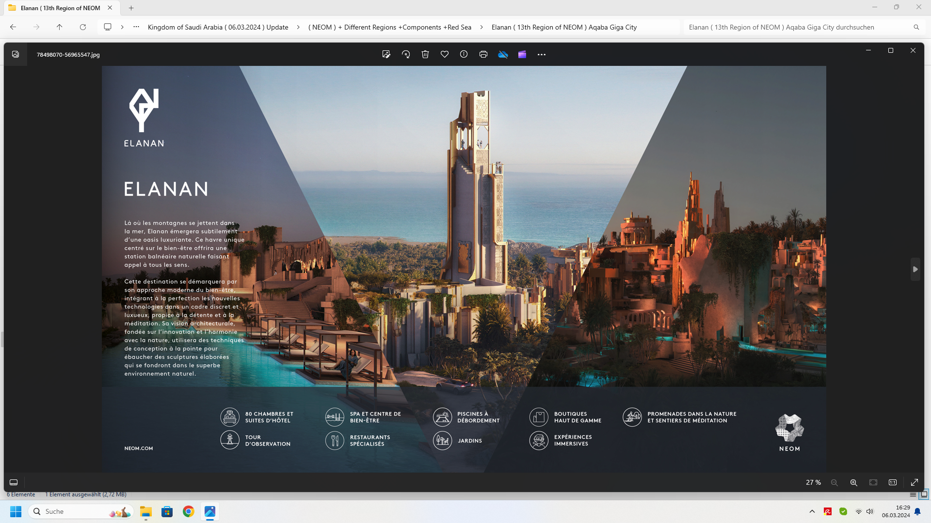Screen dimensions: 931x523
Task: Zoom out using the minus magnifier icon
Action: 834,482
